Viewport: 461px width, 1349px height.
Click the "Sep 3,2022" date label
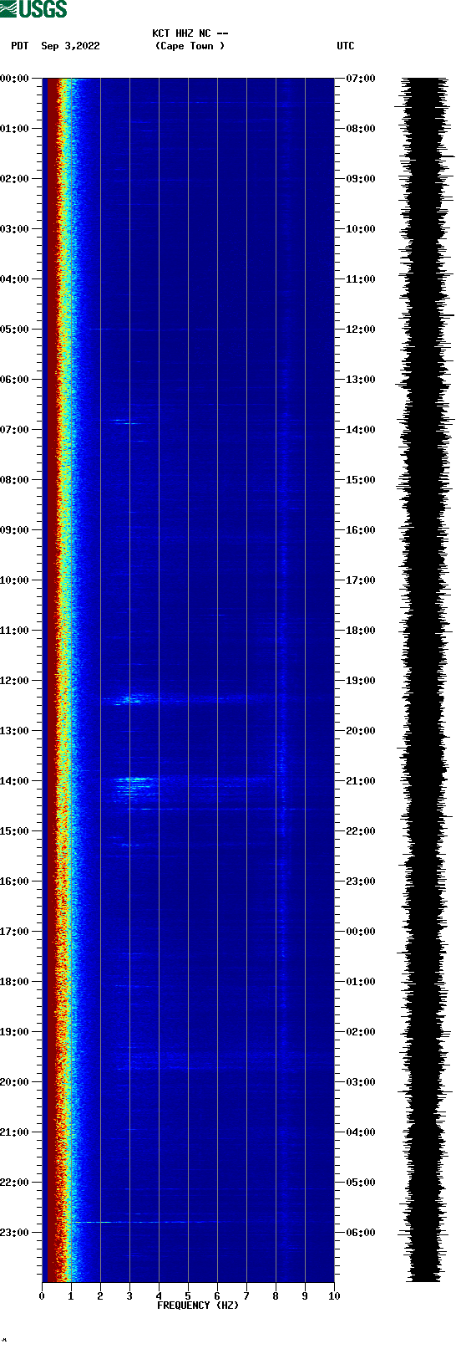70,46
